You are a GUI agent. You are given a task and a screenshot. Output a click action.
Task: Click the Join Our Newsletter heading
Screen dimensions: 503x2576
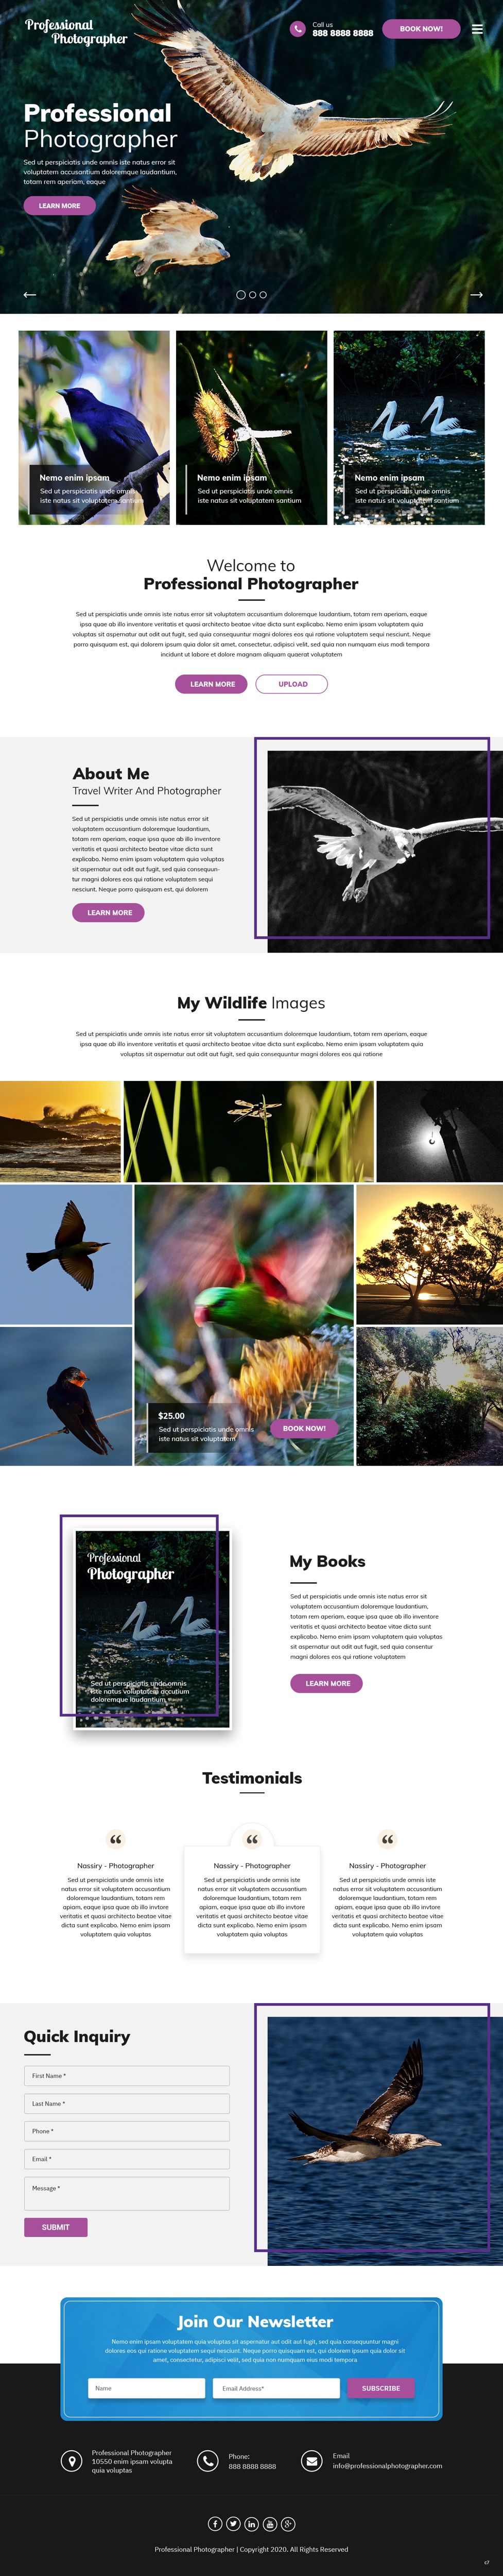pos(255,2321)
